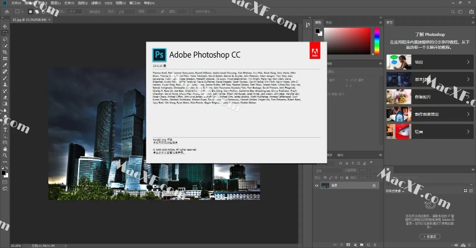Select the Eyedropper tool
The width and height of the screenshot is (476, 248).
point(5,64)
